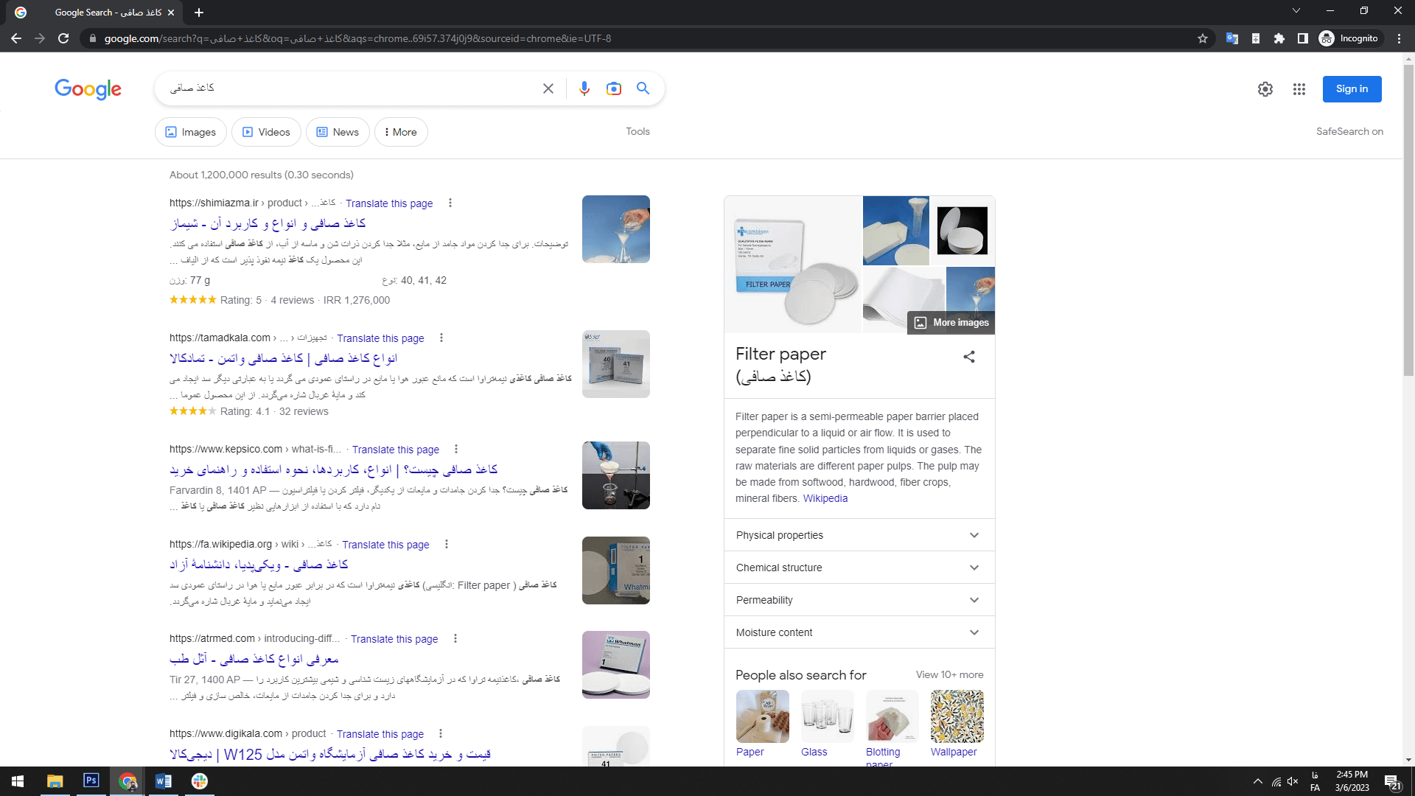Switch to Videos results
1415x796 pixels.
tap(266, 132)
